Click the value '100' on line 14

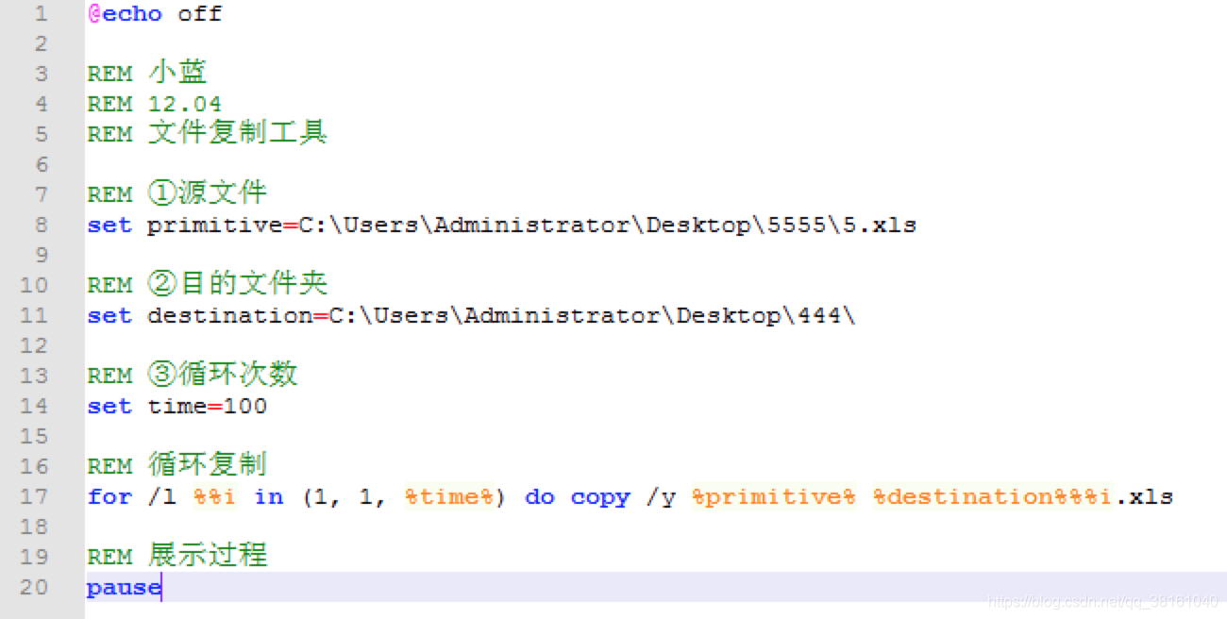click(x=245, y=407)
